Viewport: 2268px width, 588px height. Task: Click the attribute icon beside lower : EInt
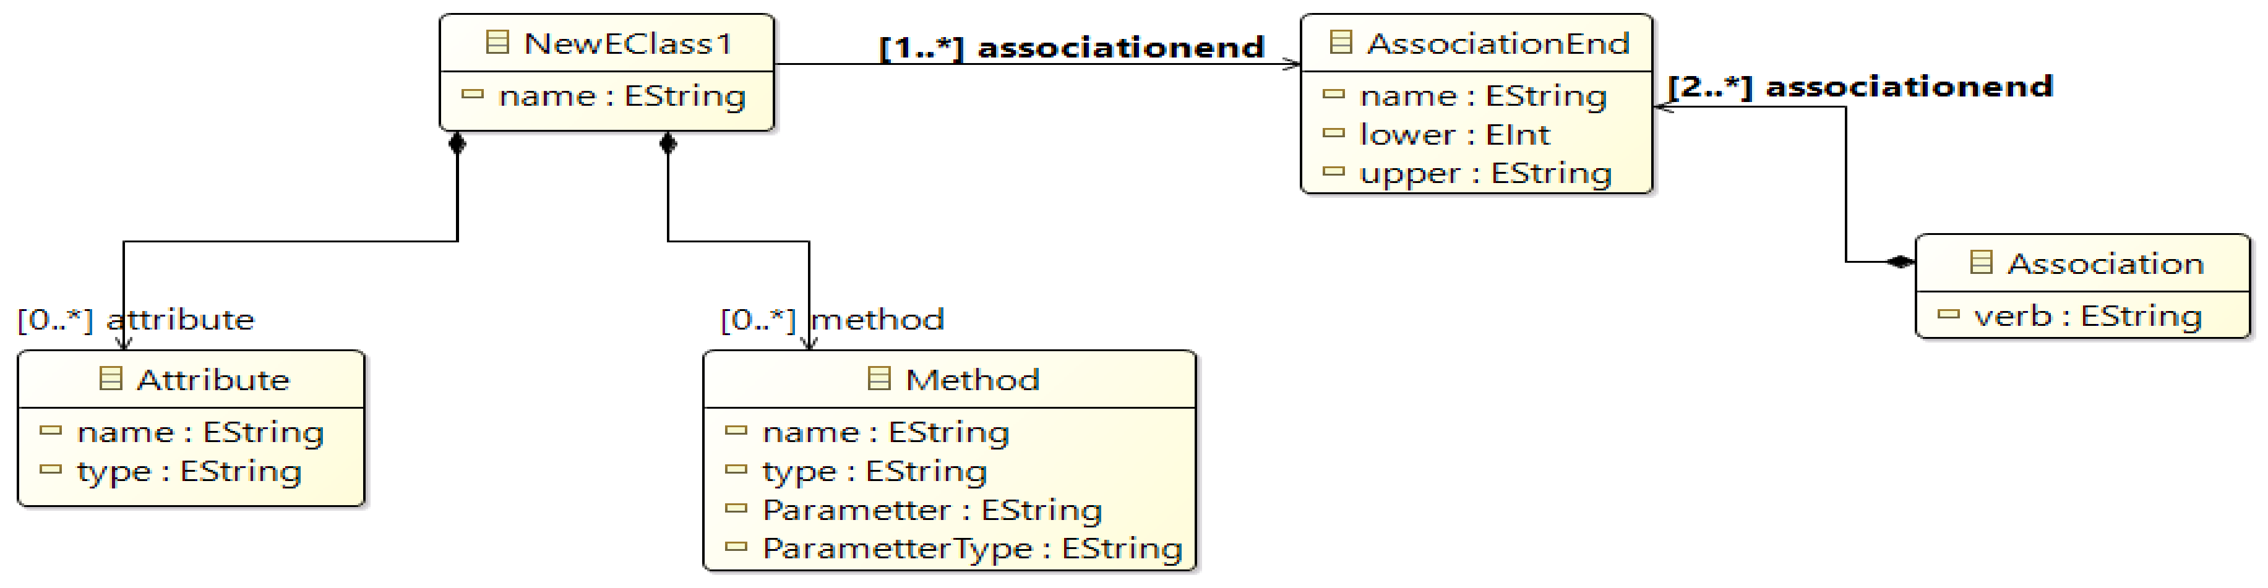1334,134
